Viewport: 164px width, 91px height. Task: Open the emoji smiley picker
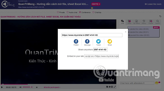click(157, 83)
